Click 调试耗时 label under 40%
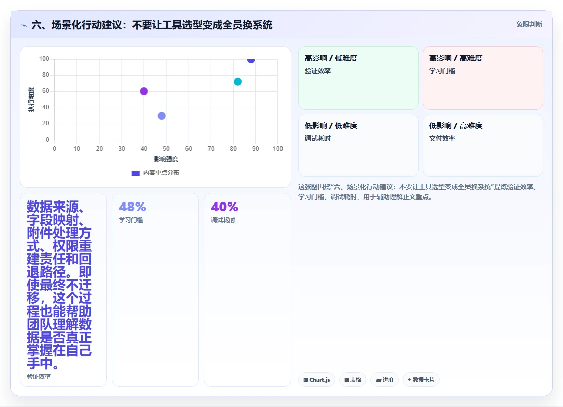This screenshot has width=563, height=407. (223, 220)
